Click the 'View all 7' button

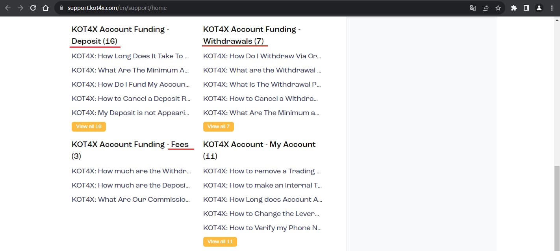[x=219, y=126]
